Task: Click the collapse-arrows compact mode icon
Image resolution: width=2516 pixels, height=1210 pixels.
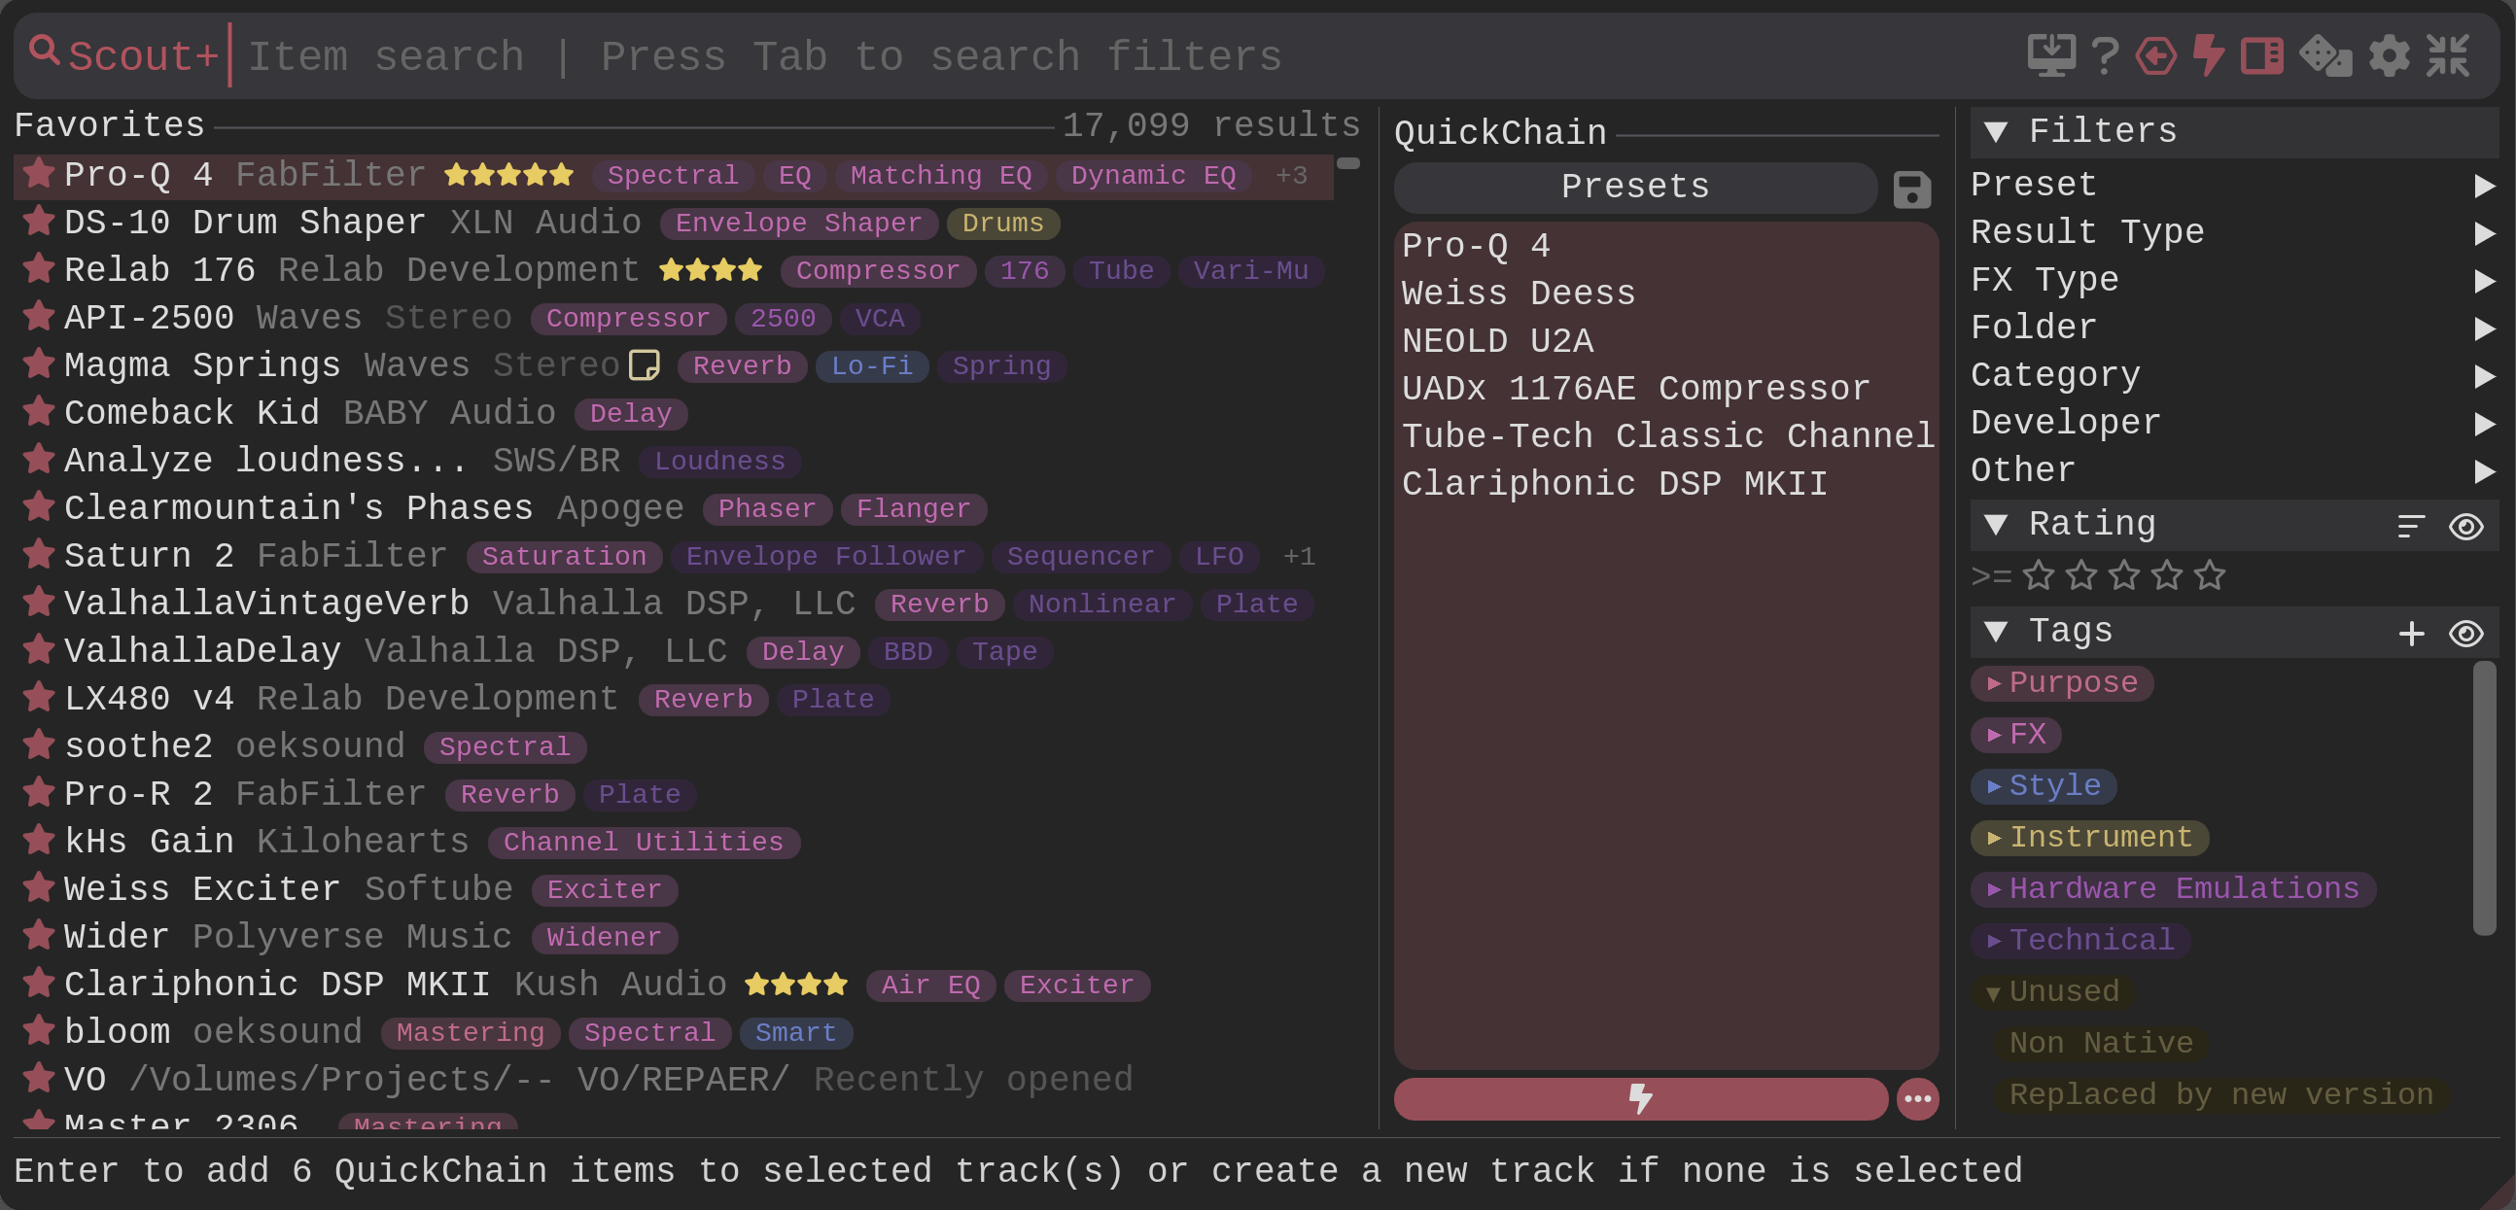Action: click(x=2449, y=55)
